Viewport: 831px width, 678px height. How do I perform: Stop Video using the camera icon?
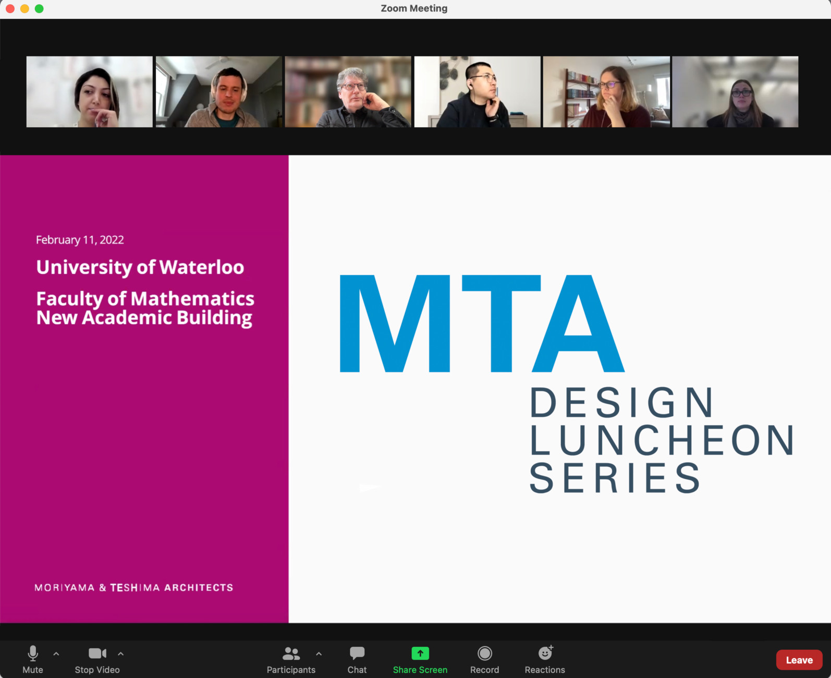97,659
